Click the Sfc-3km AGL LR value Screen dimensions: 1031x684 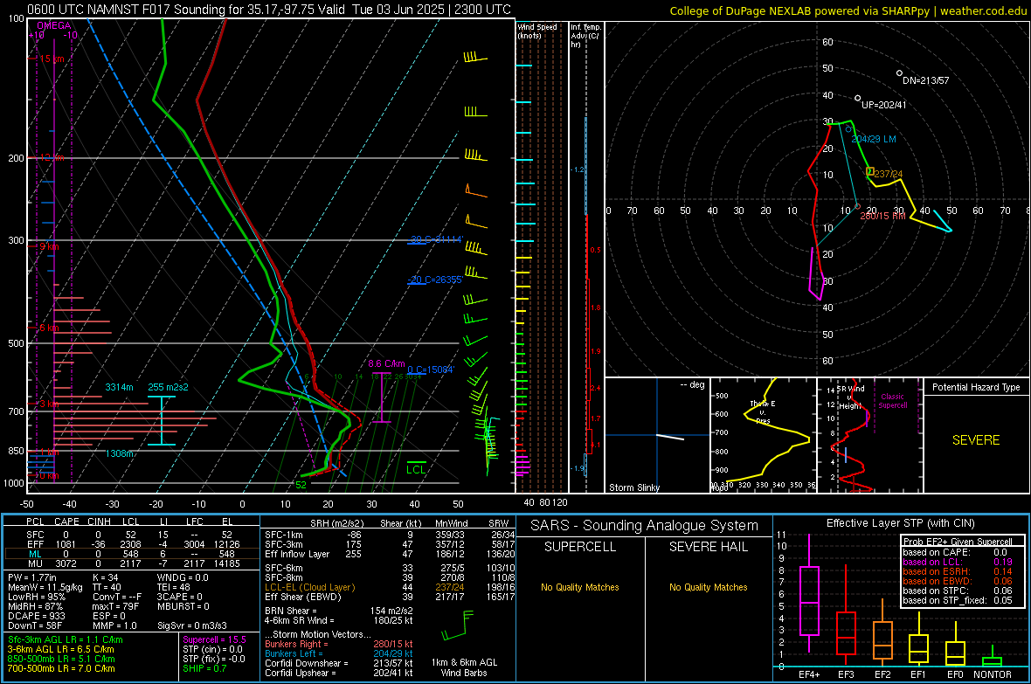(x=66, y=639)
